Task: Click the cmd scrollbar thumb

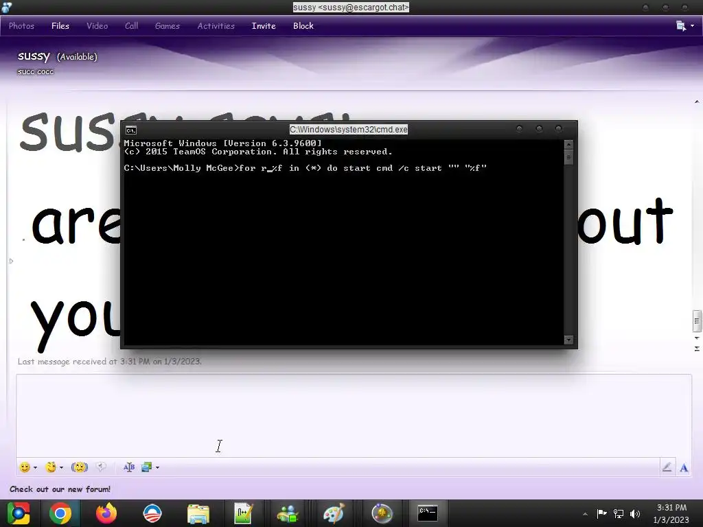Action: (568, 157)
